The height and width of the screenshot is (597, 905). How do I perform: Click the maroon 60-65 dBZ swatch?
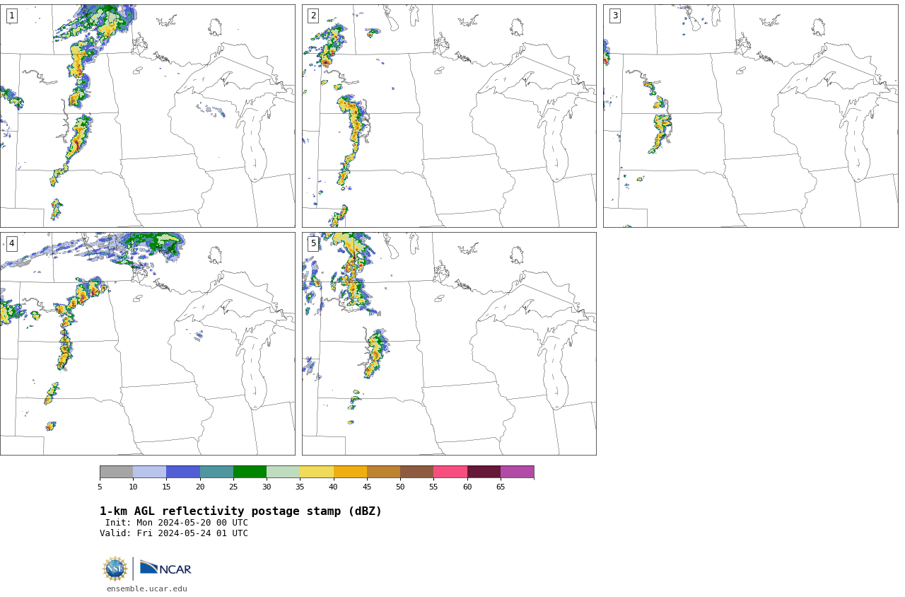pyautogui.click(x=484, y=472)
